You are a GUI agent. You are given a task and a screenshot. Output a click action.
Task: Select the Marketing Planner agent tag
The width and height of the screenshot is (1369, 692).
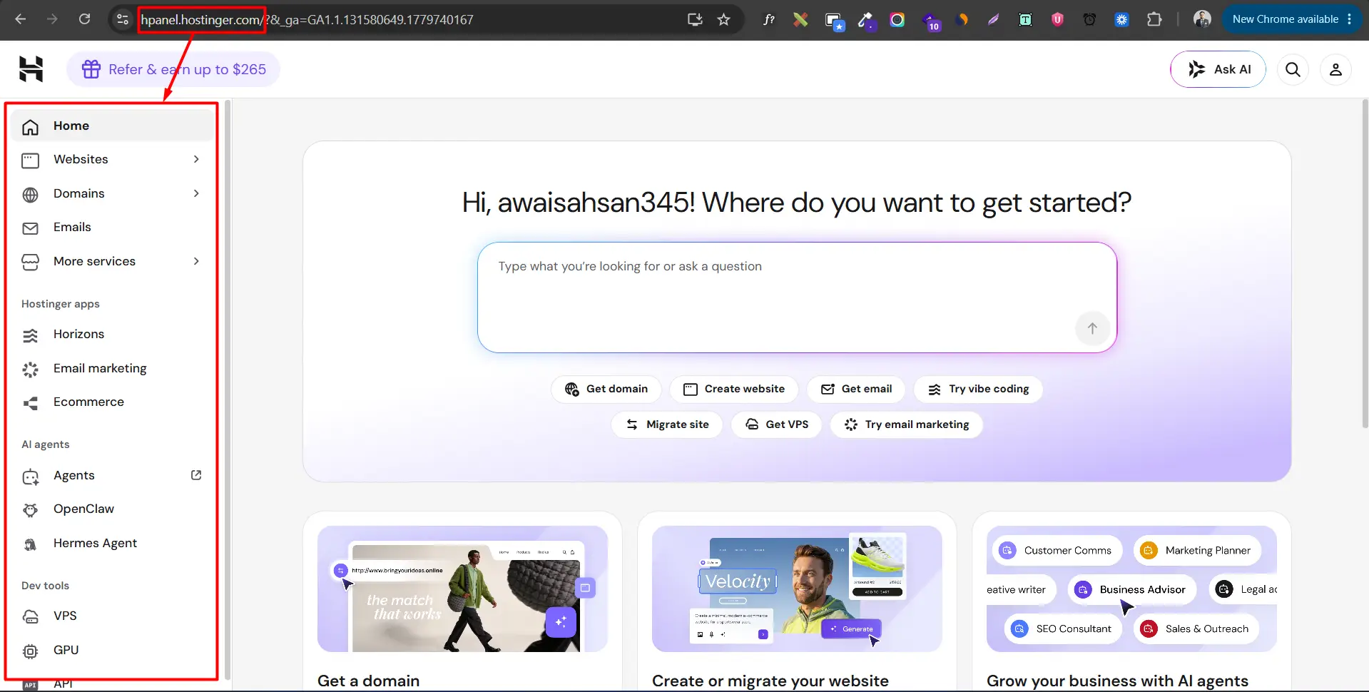point(1197,550)
